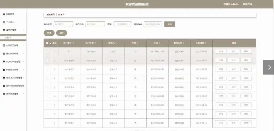Select the 经营户 submenu item
Screen dimensions: 274x131
(13, 37)
